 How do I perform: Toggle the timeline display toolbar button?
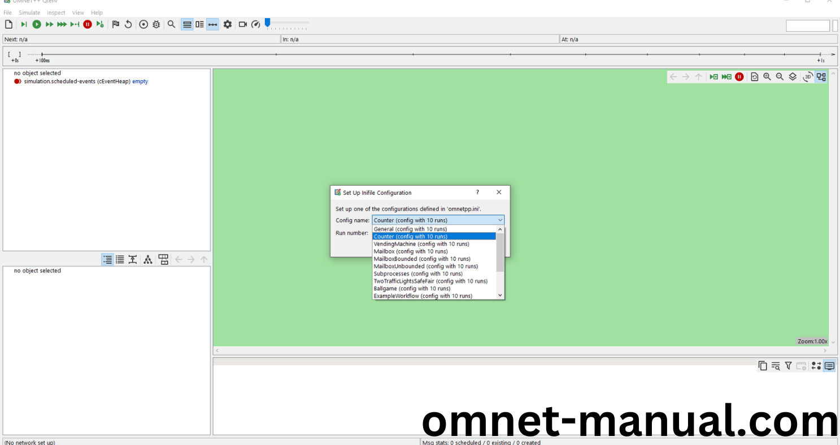click(x=212, y=24)
